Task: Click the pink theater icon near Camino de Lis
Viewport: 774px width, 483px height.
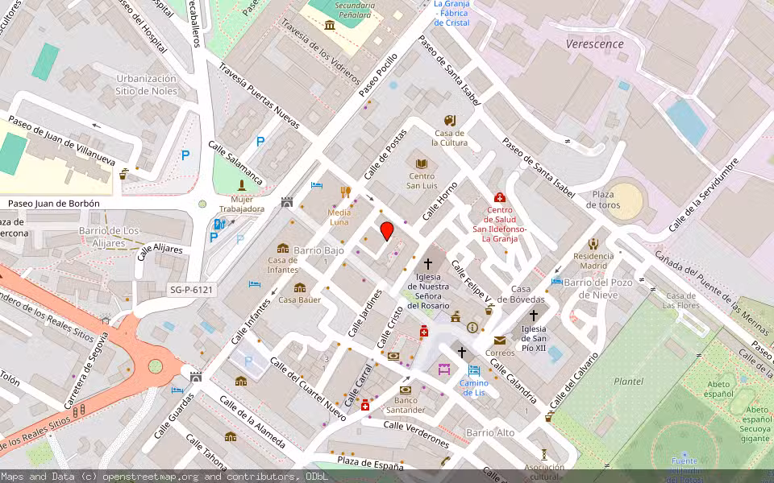Action: point(444,369)
